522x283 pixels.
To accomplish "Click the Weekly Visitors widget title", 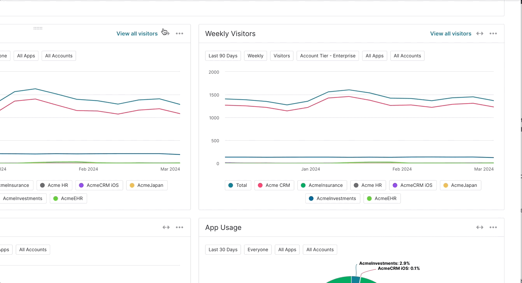I will (x=230, y=34).
